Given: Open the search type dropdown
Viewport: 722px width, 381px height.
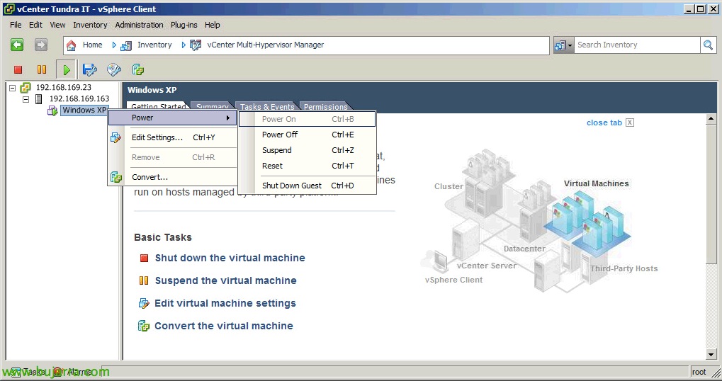Looking at the screenshot, I should coord(563,45).
